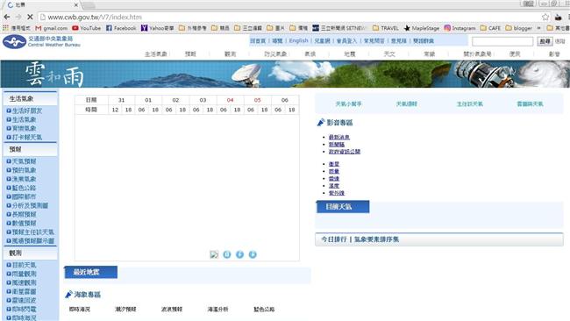Viewport: 570px width, 321px height.
Task: Open the YouTube bookmark
Action: (x=87, y=28)
